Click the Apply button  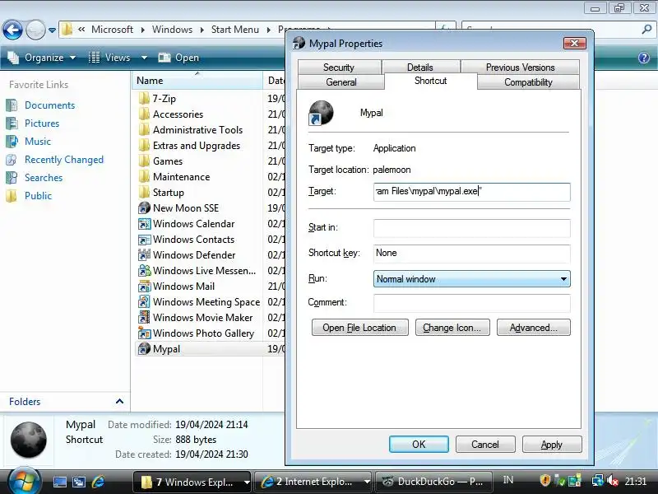(x=552, y=445)
